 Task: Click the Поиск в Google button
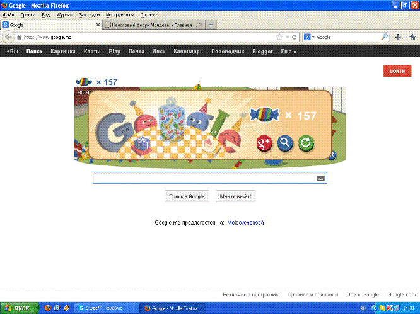coord(187,196)
